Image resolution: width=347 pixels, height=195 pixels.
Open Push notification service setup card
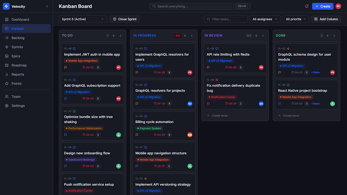pyautogui.click(x=92, y=184)
